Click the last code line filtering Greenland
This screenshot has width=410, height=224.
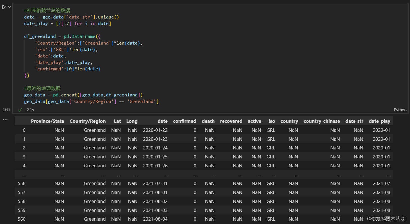(92, 101)
